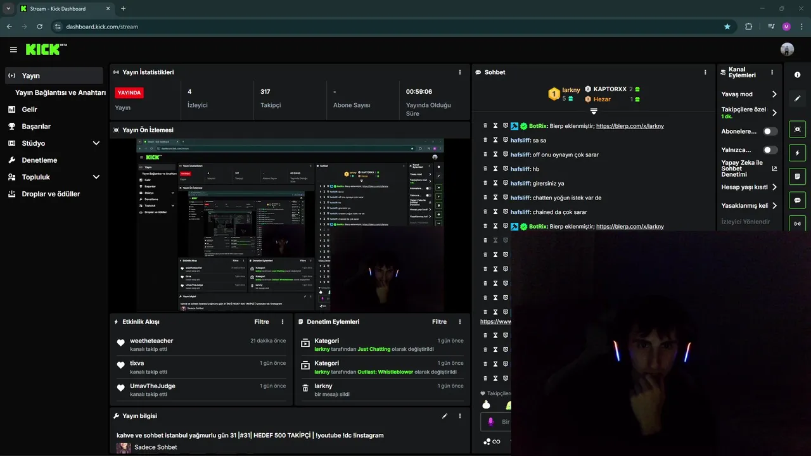Click the note document icon in the right sidebar
Image resolution: width=811 pixels, height=456 pixels.
coord(797,176)
